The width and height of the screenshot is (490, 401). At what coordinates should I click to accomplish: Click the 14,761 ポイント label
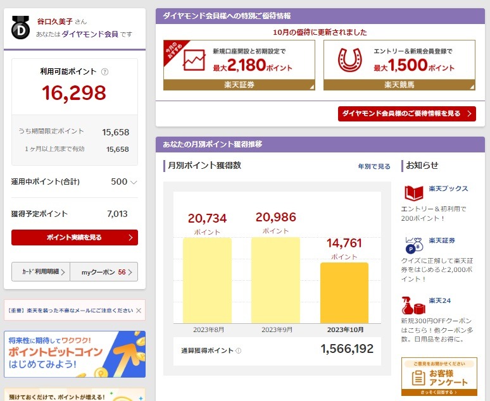344,248
